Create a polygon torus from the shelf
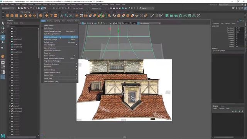The height and width of the screenshot is (139, 247). pos(26,15)
